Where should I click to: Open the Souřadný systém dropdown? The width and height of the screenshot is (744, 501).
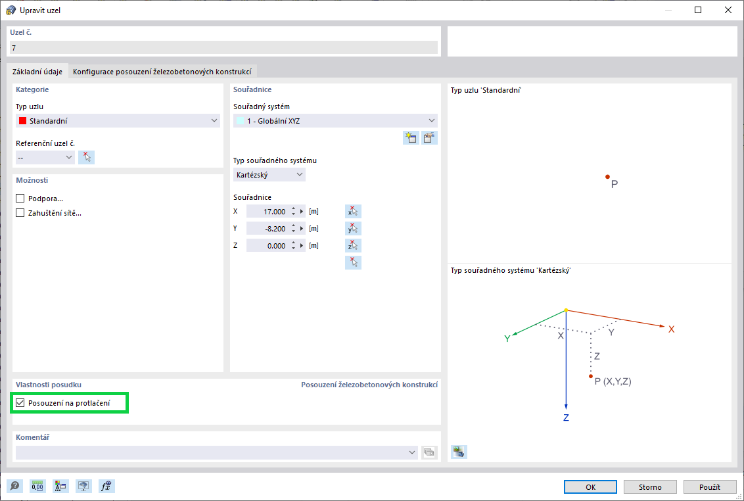[x=335, y=120]
